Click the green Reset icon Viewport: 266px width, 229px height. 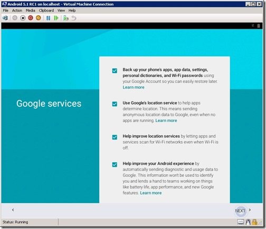click(x=56, y=18)
